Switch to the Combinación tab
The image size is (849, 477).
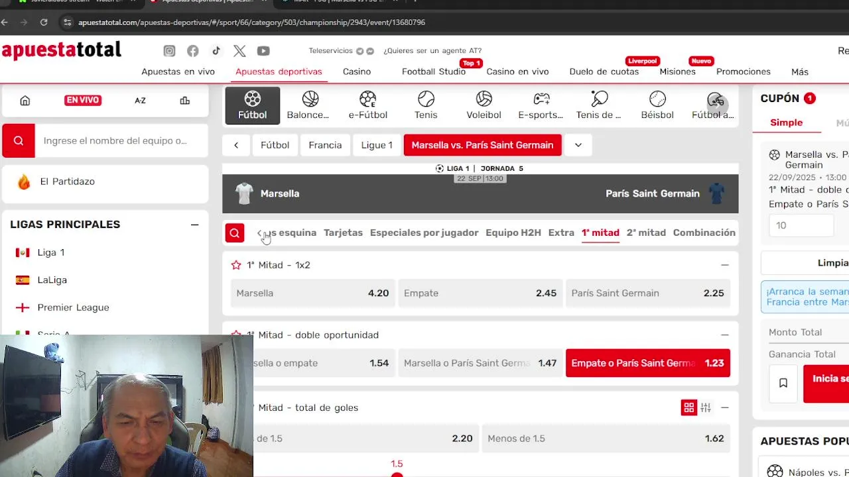coord(704,233)
